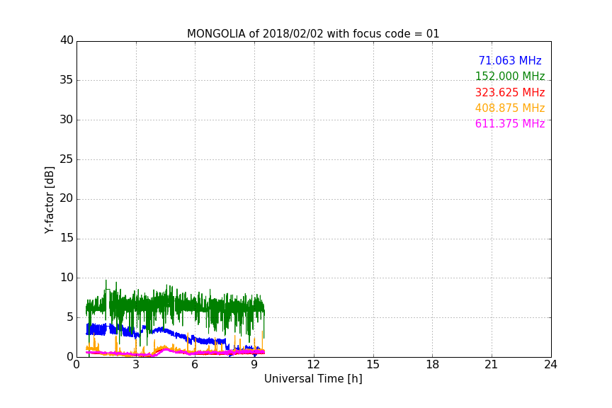Click the 40 tick on Y-factor axis

pyautogui.click(x=67, y=40)
